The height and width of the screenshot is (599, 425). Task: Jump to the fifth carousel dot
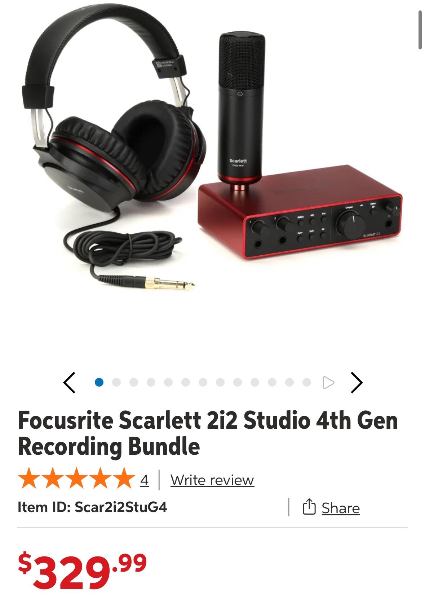168,382
